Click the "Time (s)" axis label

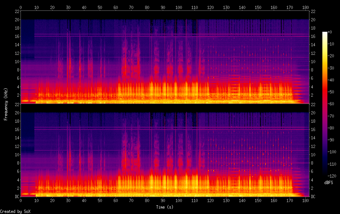point(165,207)
